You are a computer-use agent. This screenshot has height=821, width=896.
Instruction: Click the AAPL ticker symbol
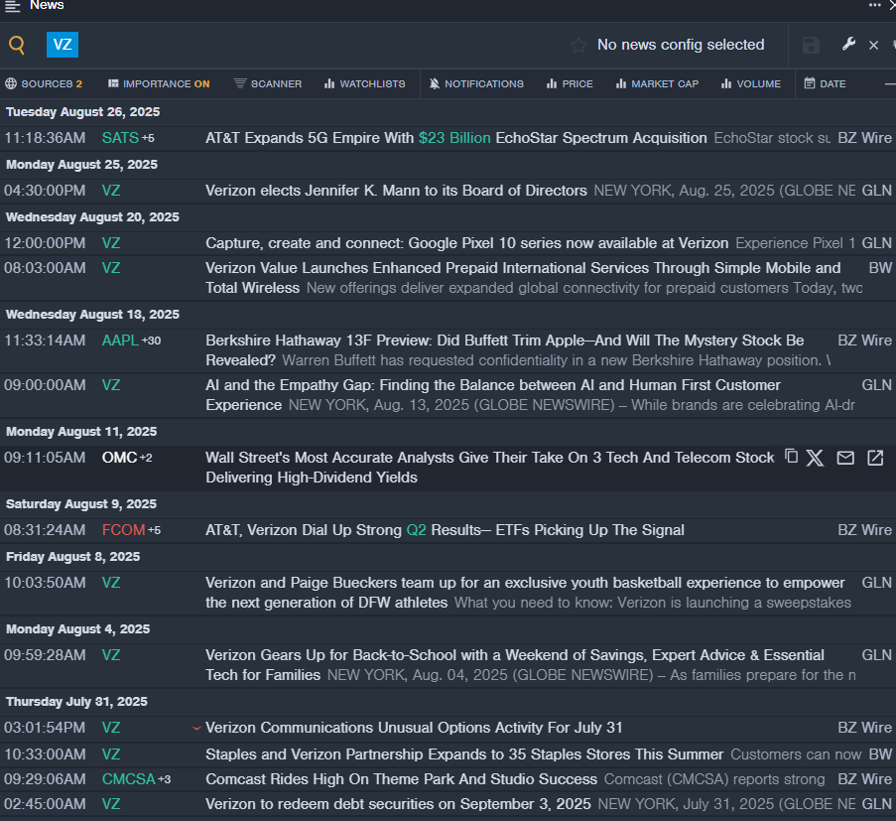point(120,341)
